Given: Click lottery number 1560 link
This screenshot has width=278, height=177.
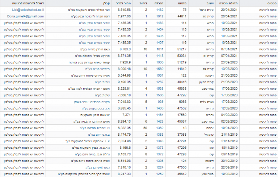Looking at the screenshot, I should pyautogui.click(x=160, y=69).
